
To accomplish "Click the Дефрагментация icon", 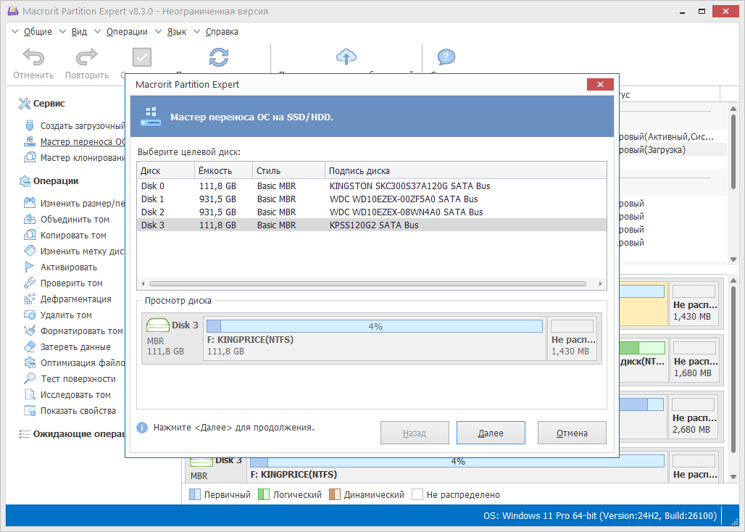I will tap(30, 299).
